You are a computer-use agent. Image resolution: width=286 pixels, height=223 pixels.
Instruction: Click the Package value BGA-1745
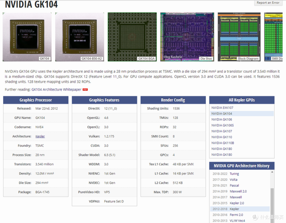(x=42, y=192)
